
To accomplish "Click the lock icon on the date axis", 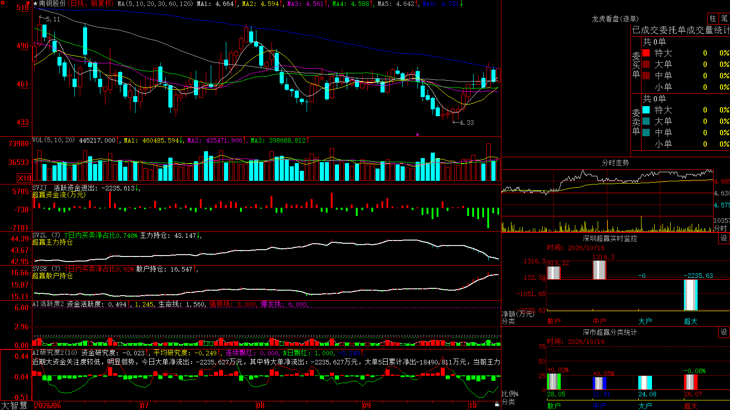I will (x=497, y=404).
